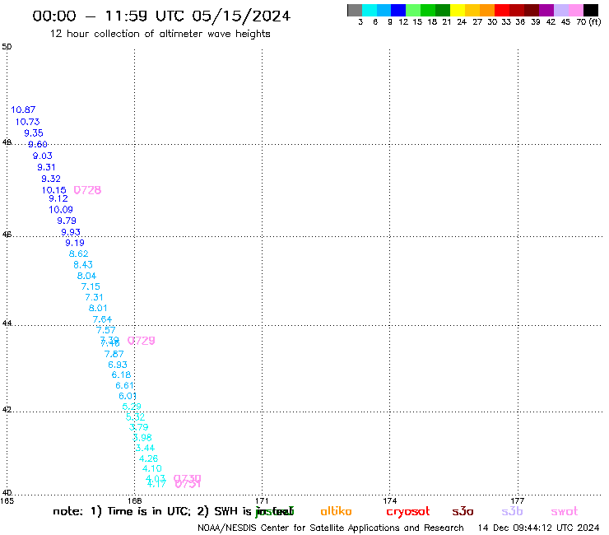The width and height of the screenshot is (609, 535).
Task: Click the '14 Dec 09:44:12 UTC 2024' timestamp
Action: [539, 528]
